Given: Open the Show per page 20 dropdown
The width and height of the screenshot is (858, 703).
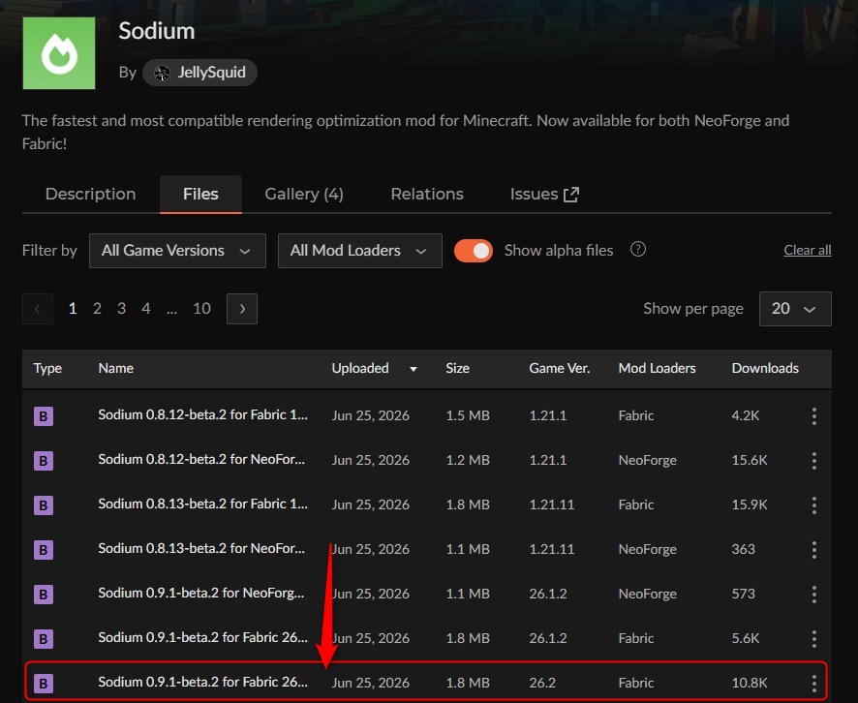Looking at the screenshot, I should [x=795, y=309].
